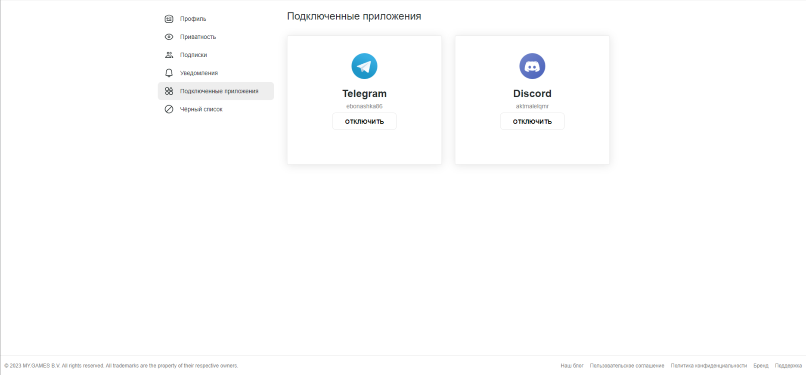Screen dimensions: 806x375
Task: Follow the Бренд footer link
Action: (x=761, y=366)
